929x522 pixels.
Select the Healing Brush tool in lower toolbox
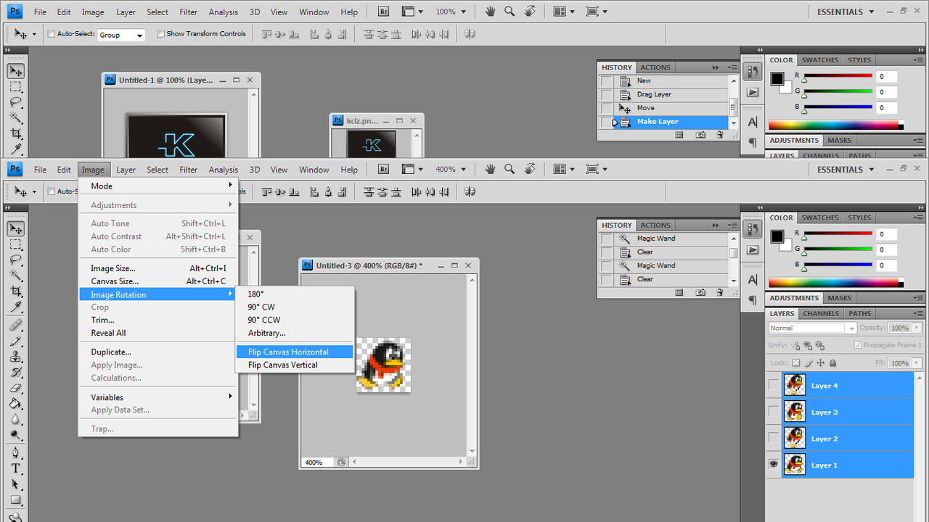coord(16,325)
